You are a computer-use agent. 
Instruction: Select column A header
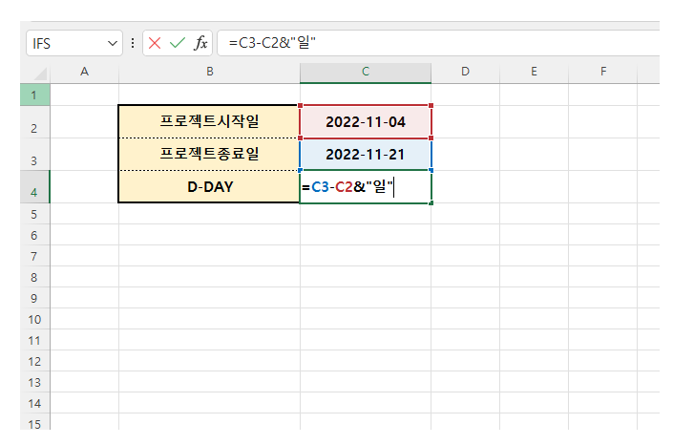(85, 73)
